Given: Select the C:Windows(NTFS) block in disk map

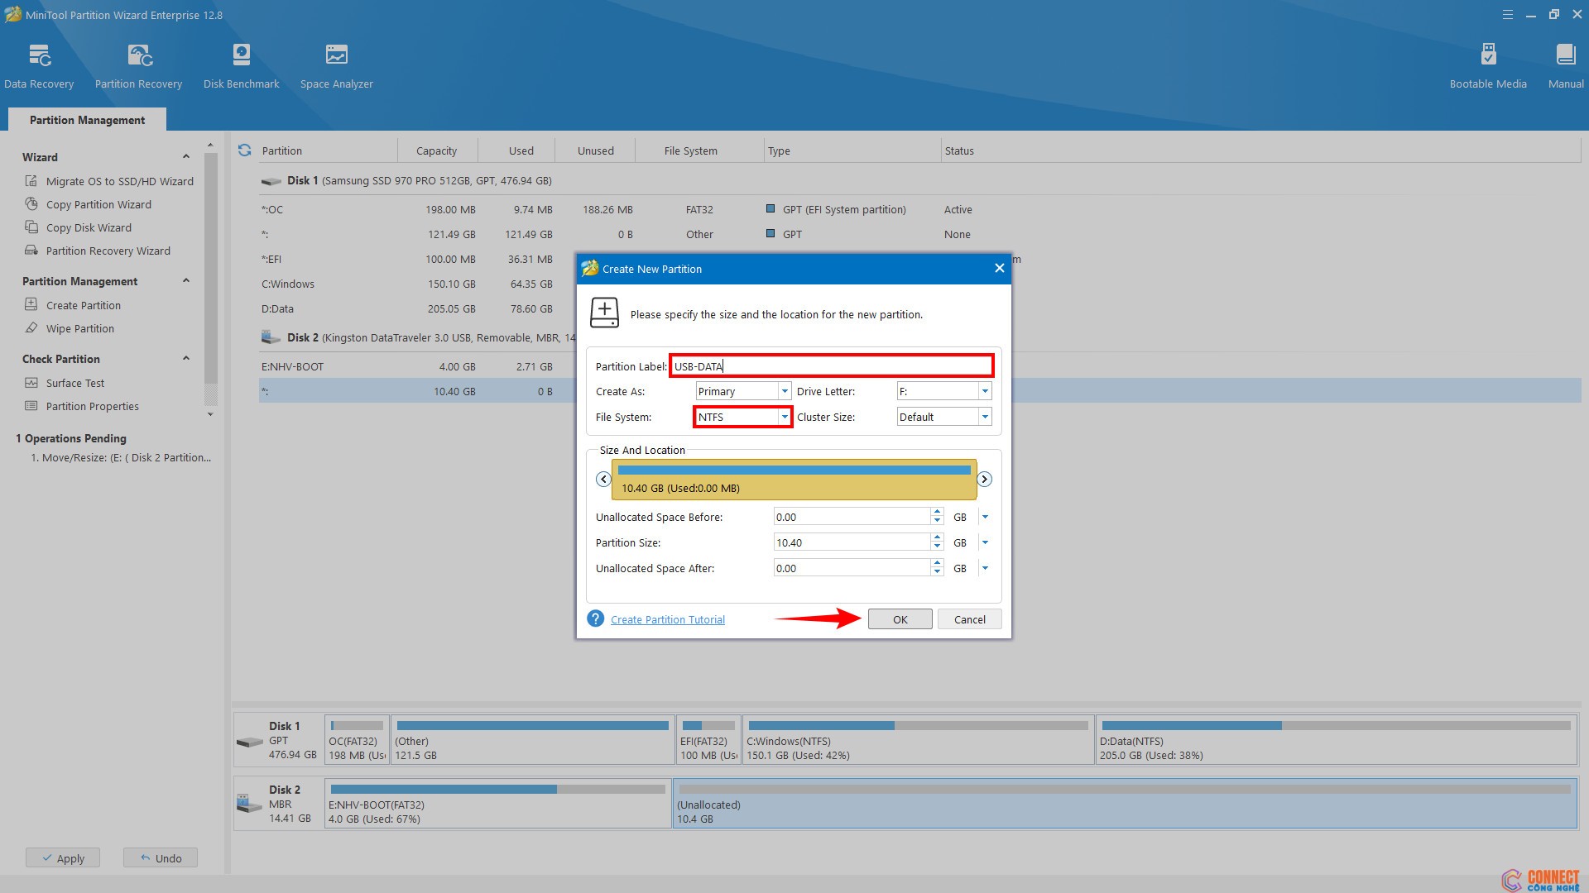Looking at the screenshot, I should pyautogui.click(x=918, y=739).
